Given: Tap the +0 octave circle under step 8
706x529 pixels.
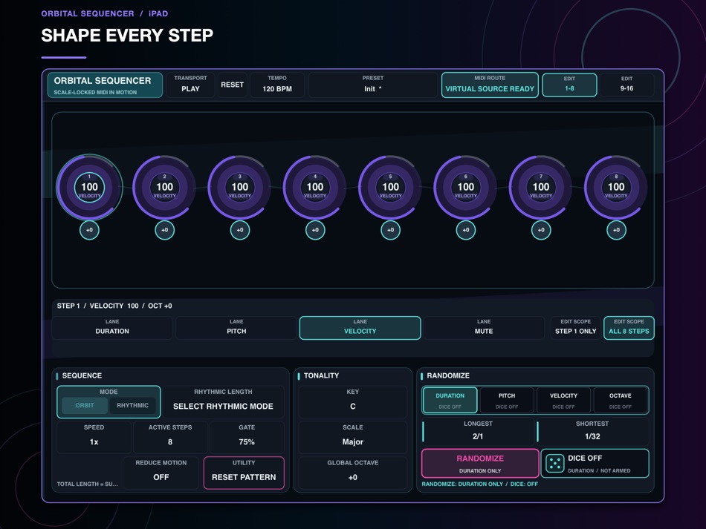Looking at the screenshot, I should click(x=616, y=230).
